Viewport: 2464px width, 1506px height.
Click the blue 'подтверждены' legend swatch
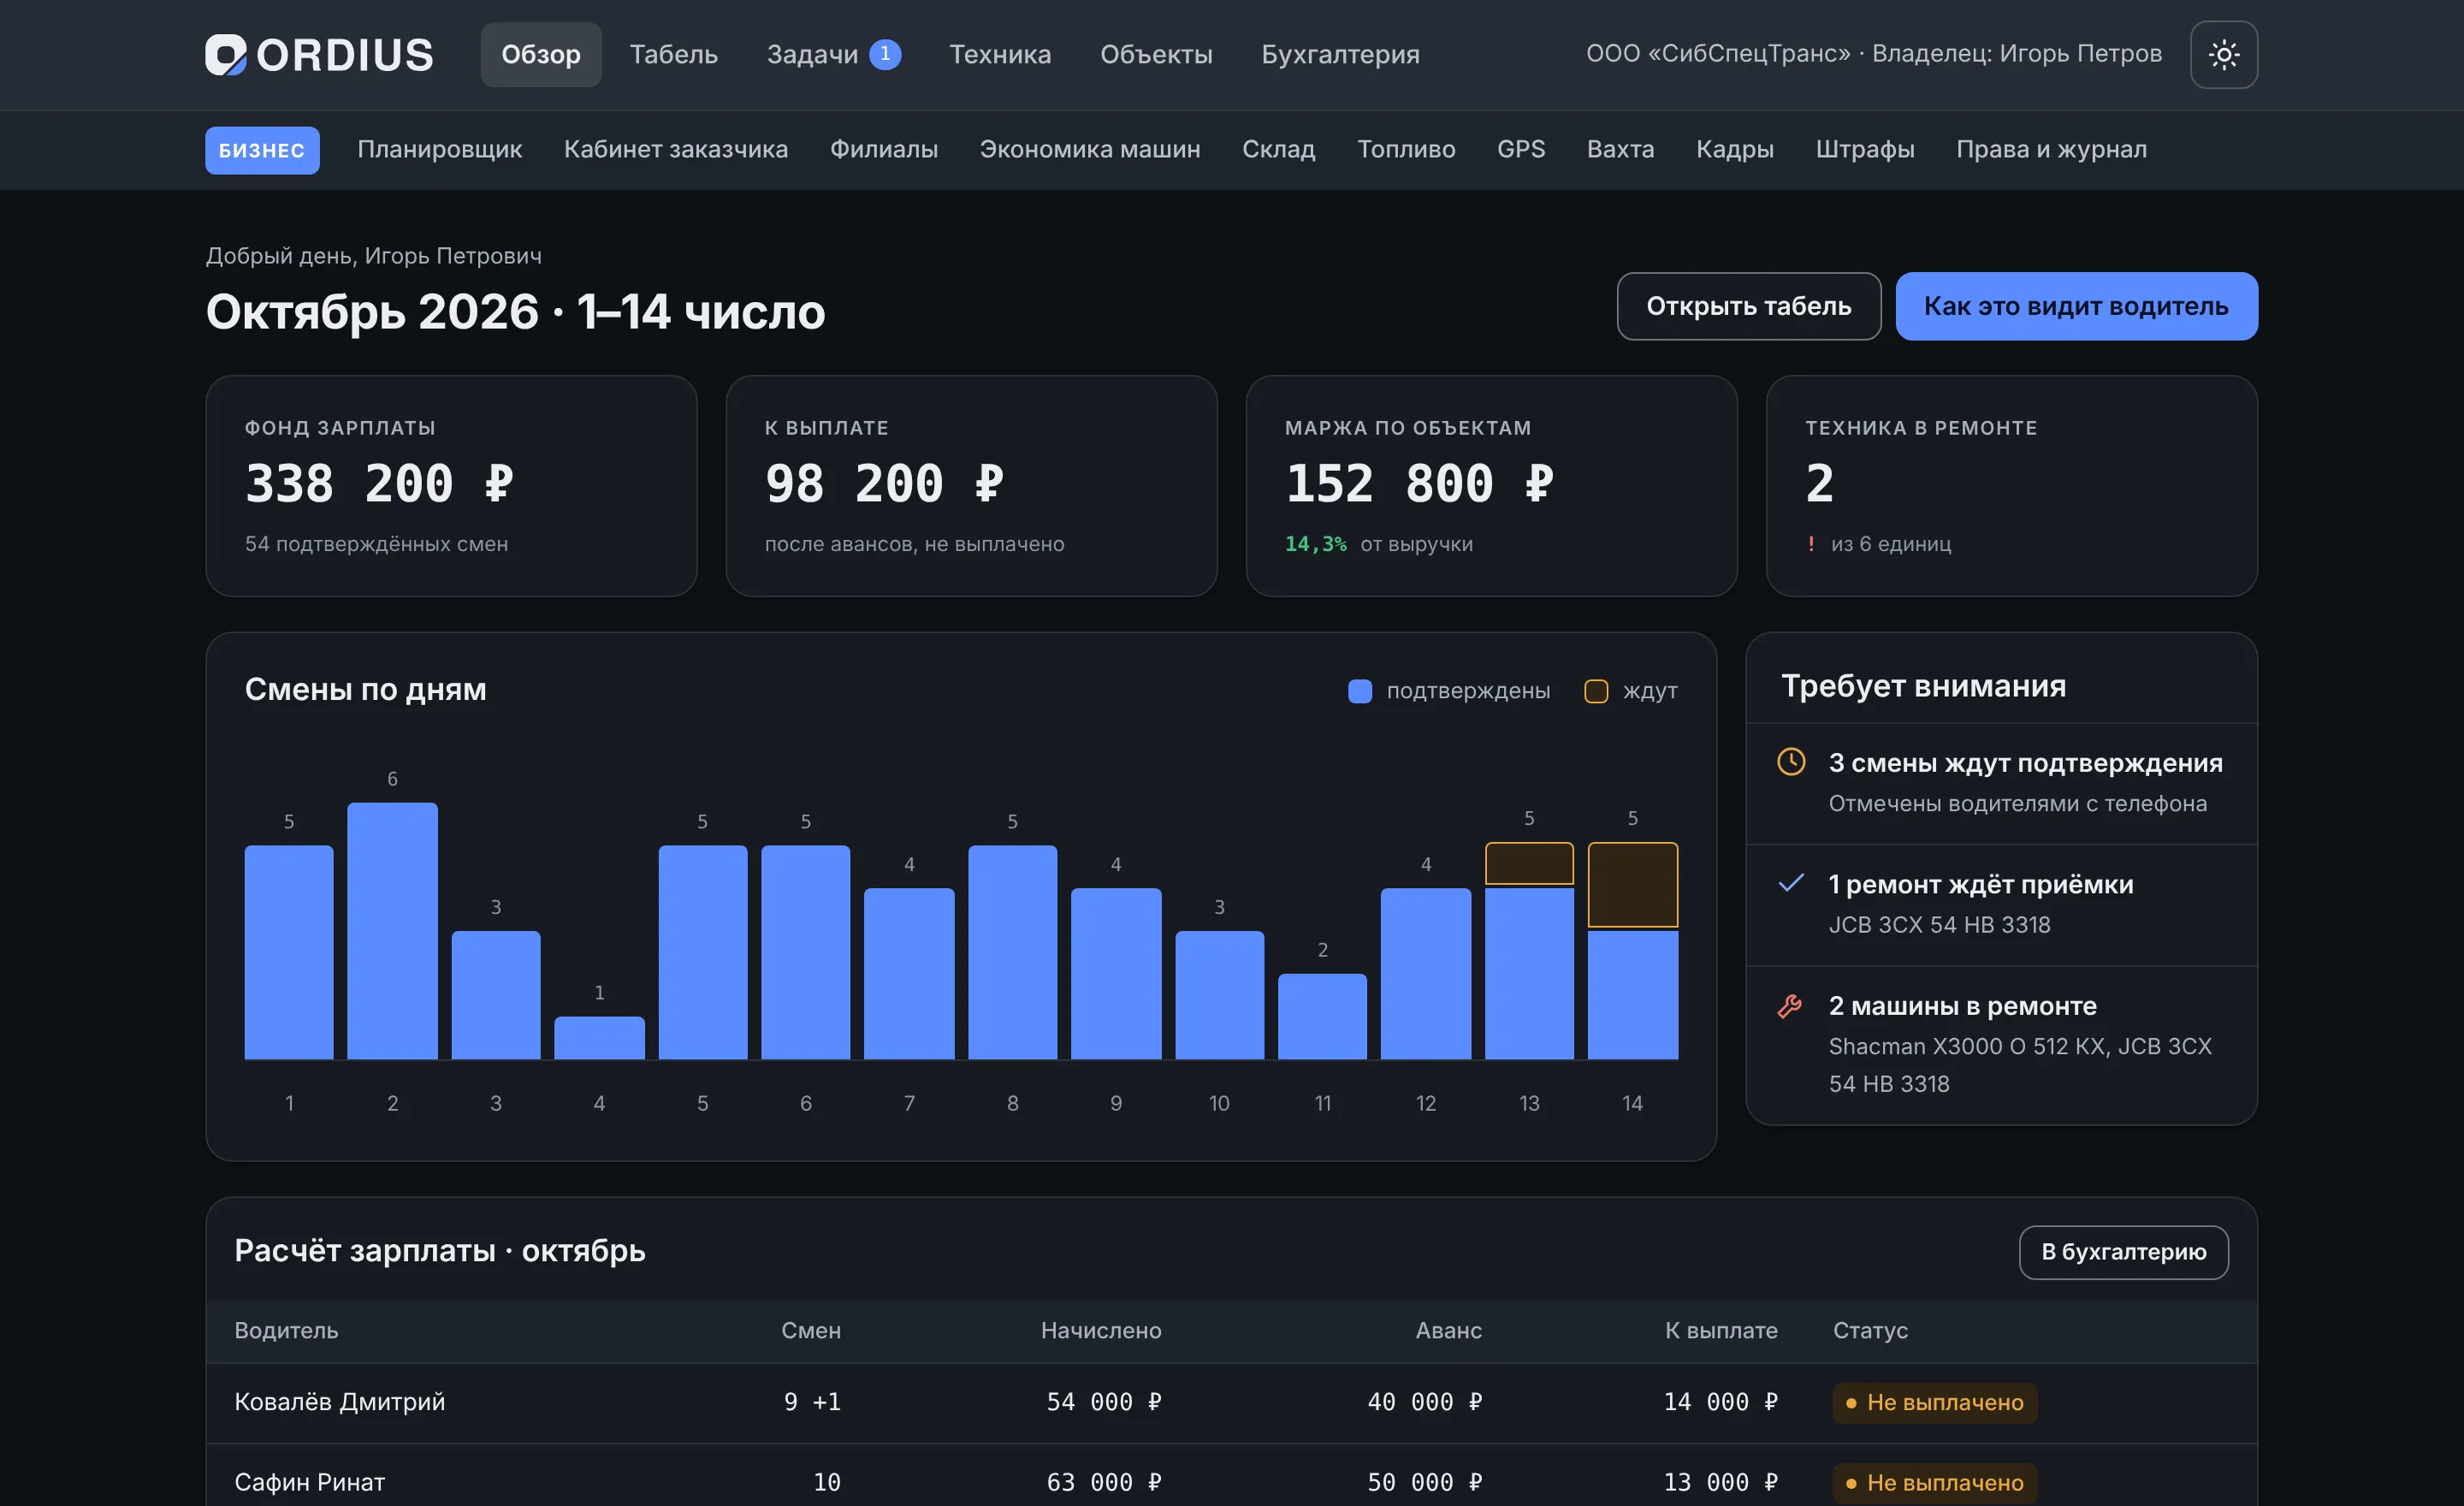coord(1359,691)
